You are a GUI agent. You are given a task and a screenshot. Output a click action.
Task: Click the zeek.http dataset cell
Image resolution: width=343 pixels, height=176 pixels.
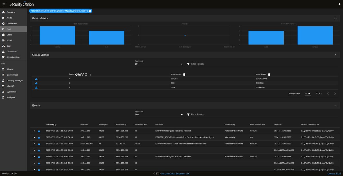tap(260, 83)
